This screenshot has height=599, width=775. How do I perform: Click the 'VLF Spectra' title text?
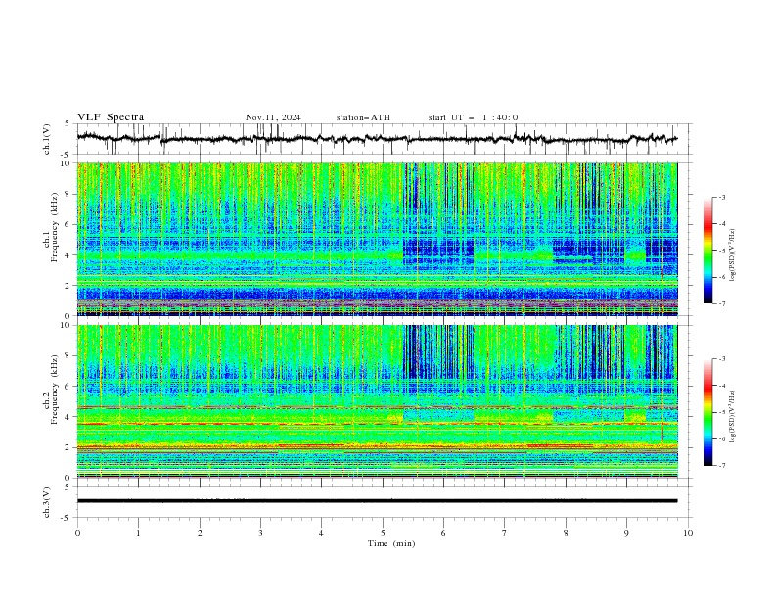click(x=111, y=117)
